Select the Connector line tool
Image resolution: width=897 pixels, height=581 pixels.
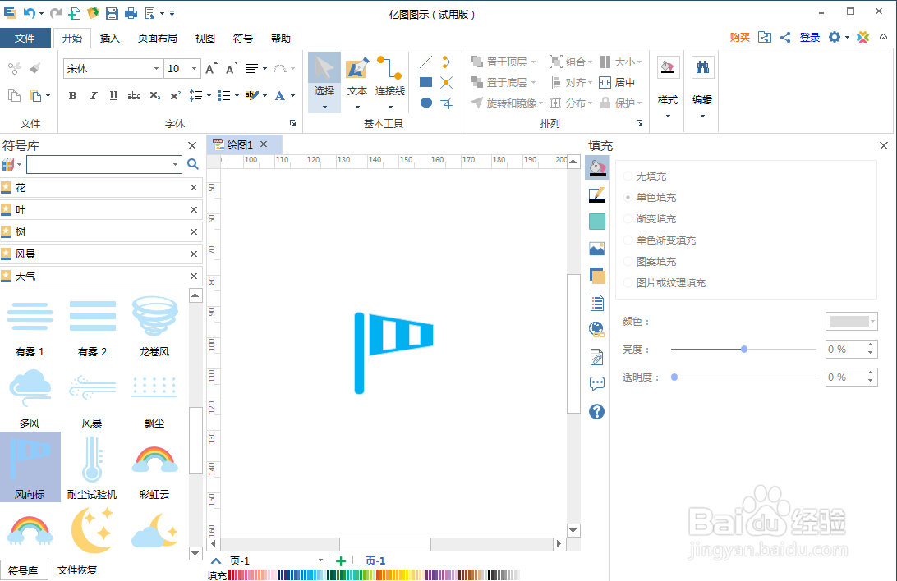389,81
